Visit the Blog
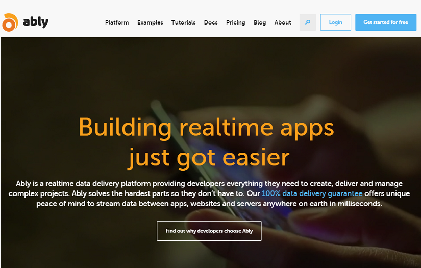421x268 pixels. click(x=260, y=22)
